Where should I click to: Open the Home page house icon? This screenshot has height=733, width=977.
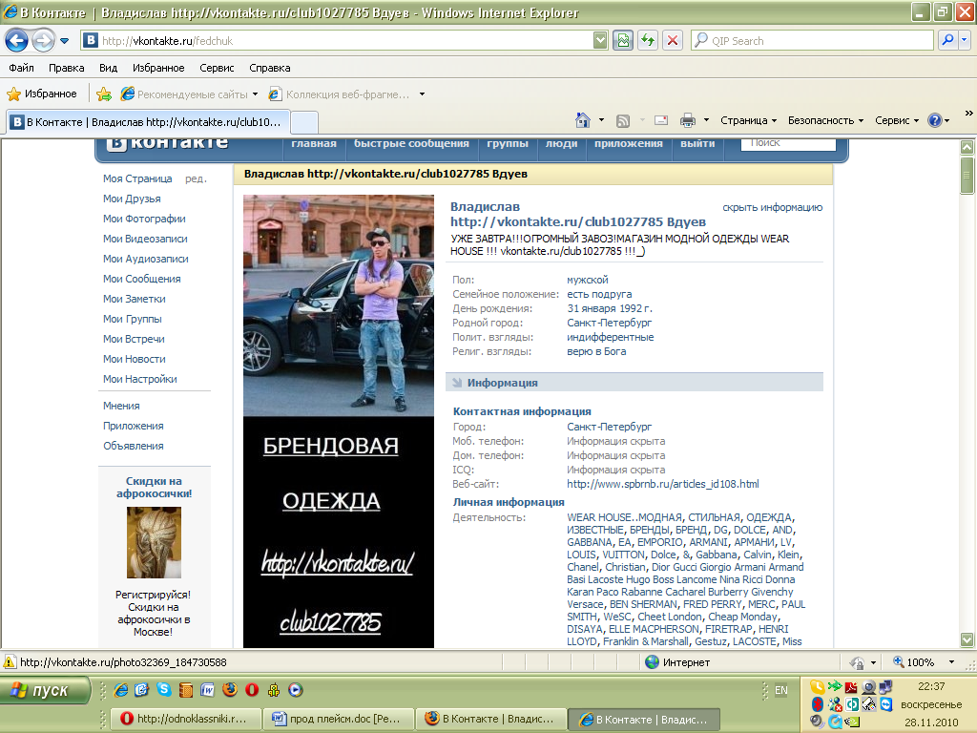[583, 120]
